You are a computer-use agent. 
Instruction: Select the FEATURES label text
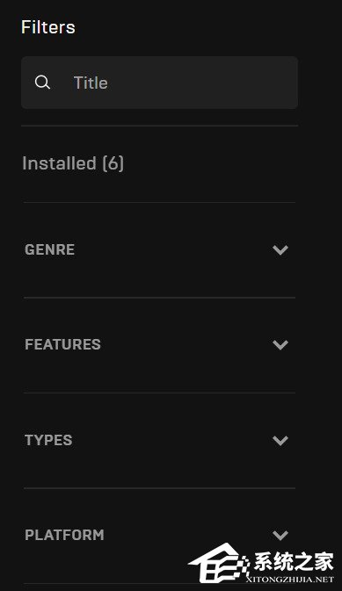pos(62,344)
